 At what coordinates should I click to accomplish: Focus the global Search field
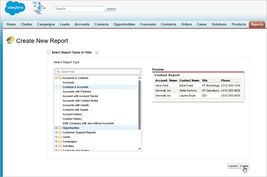point(79,9)
